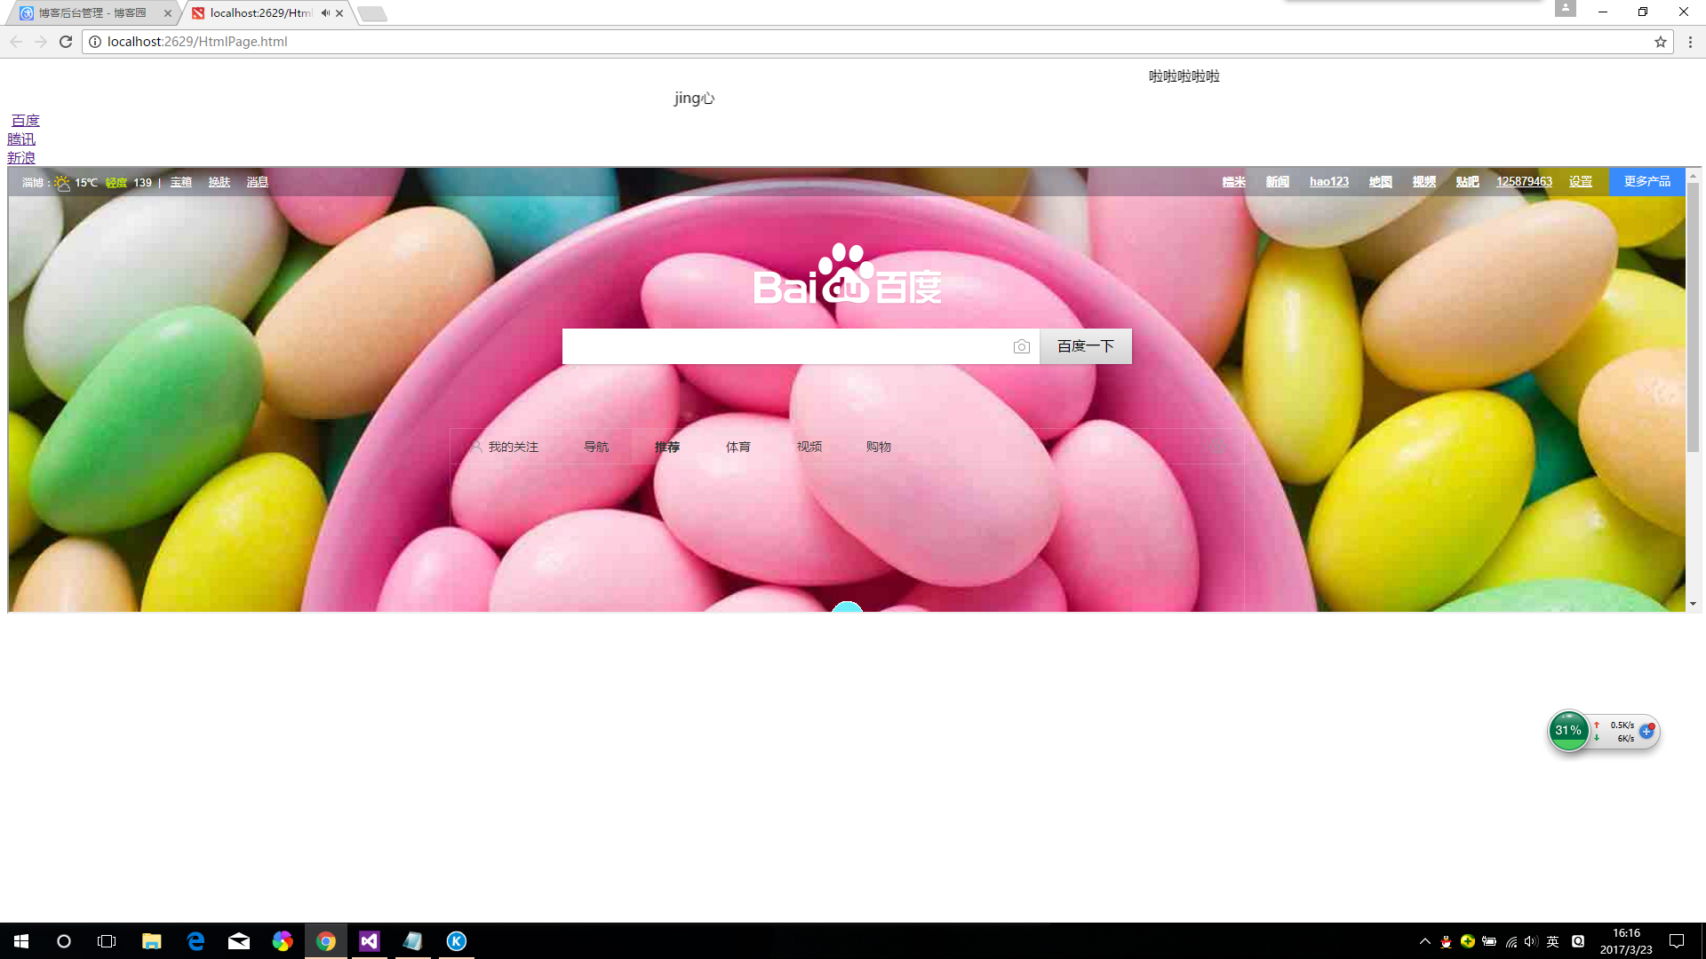The image size is (1706, 959).
Task: Click the Baidu logo
Action: click(847, 274)
